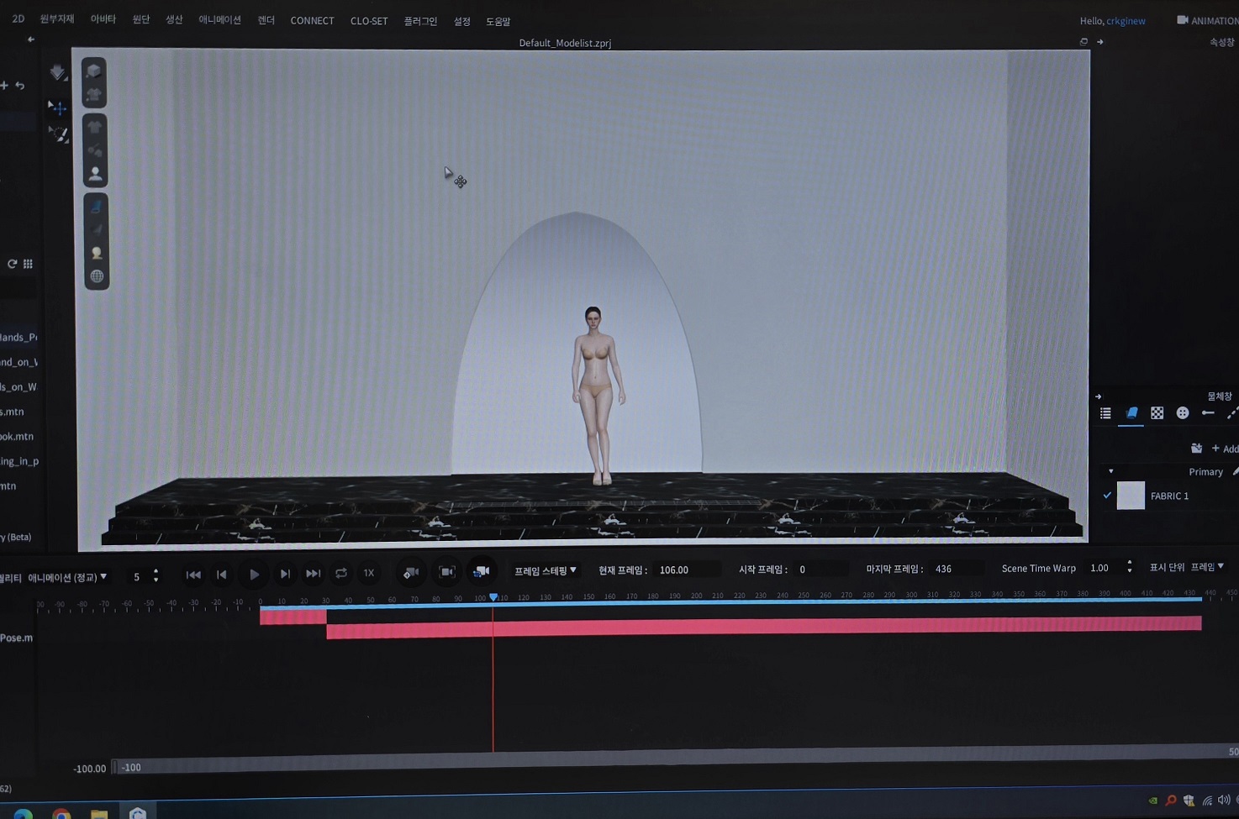
Task: Select the Select/Move arrow tool
Action: point(57,108)
